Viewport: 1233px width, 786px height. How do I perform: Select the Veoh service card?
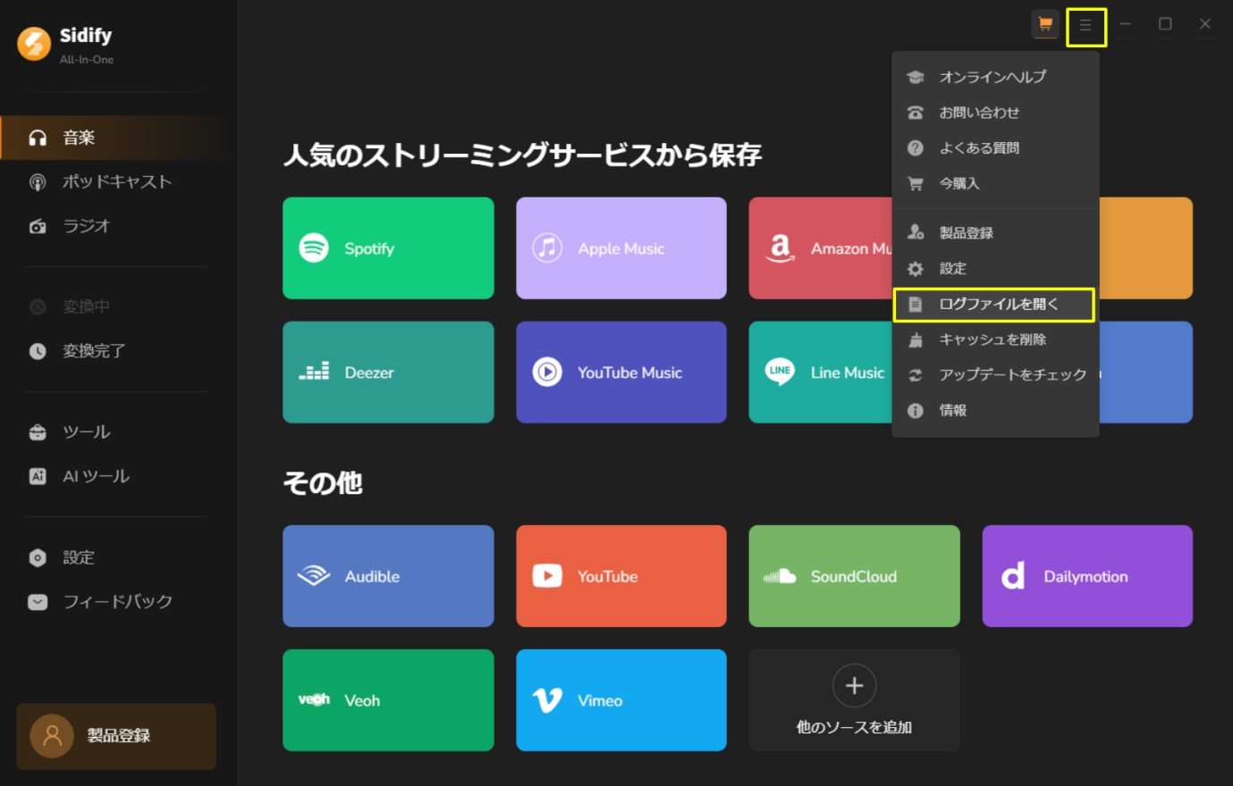pos(388,700)
